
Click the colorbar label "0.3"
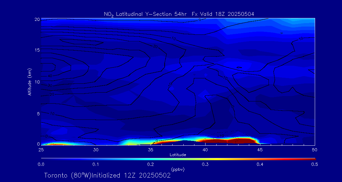[205, 165]
